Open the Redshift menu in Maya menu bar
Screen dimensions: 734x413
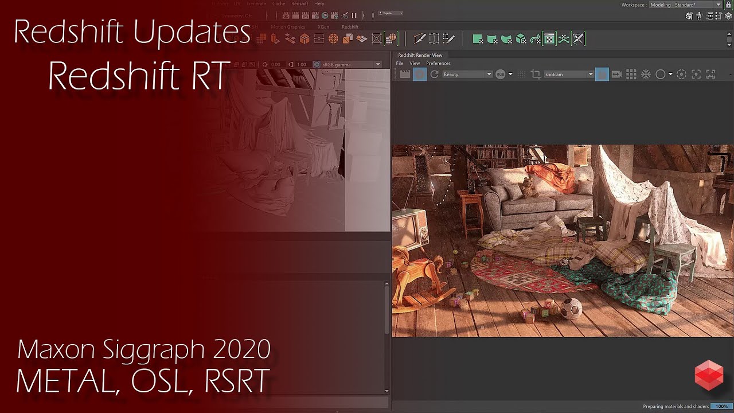pos(300,3)
